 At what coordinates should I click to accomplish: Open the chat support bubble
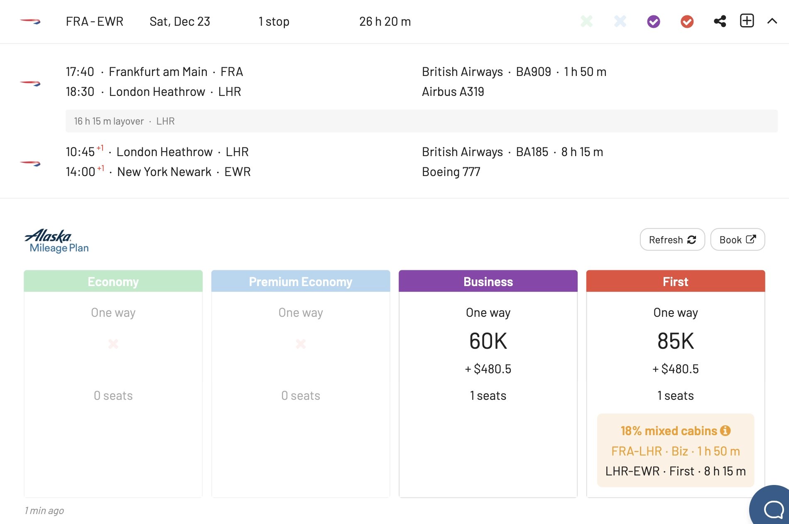coord(772,507)
